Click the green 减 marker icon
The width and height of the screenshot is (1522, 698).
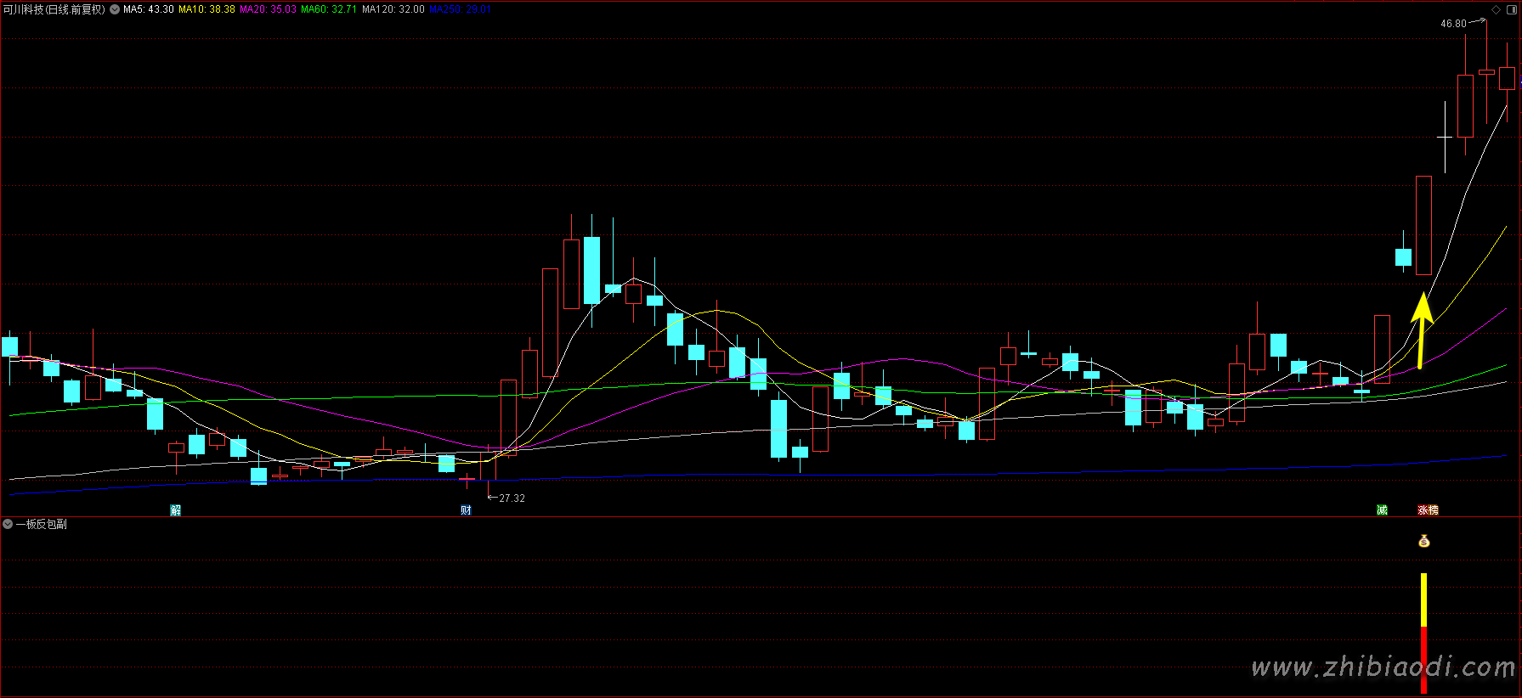coord(1382,510)
